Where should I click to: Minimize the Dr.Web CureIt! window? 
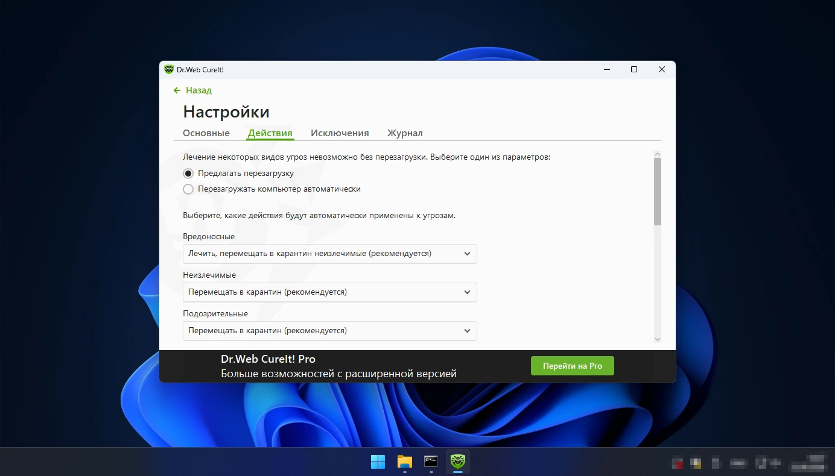click(606, 69)
